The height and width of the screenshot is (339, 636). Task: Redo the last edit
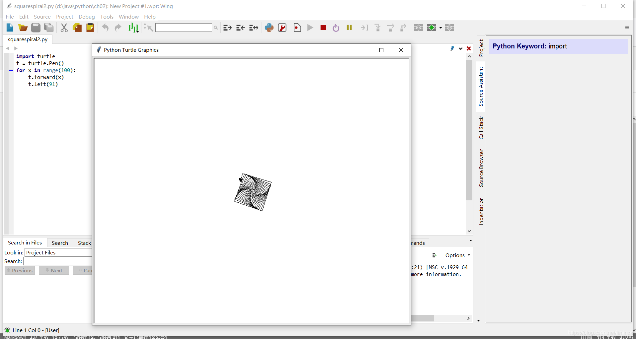pyautogui.click(x=118, y=28)
